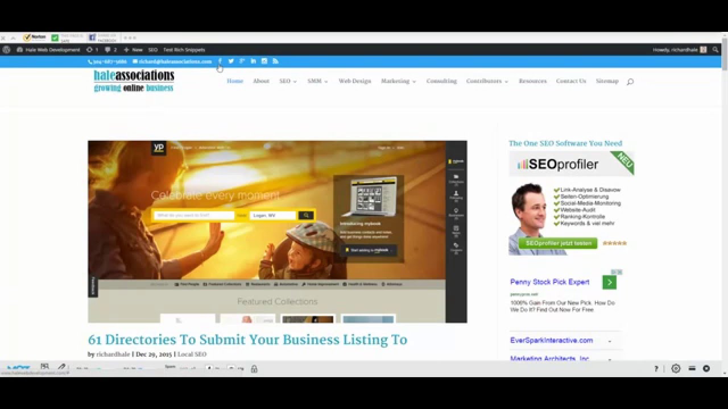This screenshot has width=728, height=409.
Task: Click the admin bar search magnifier
Action: (715, 50)
